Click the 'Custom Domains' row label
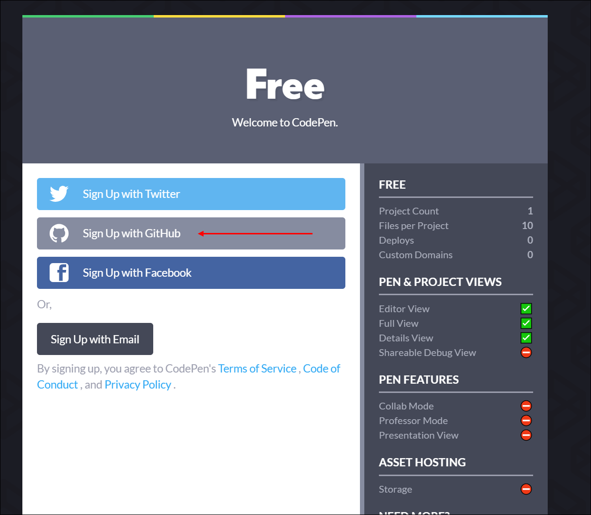 415,255
